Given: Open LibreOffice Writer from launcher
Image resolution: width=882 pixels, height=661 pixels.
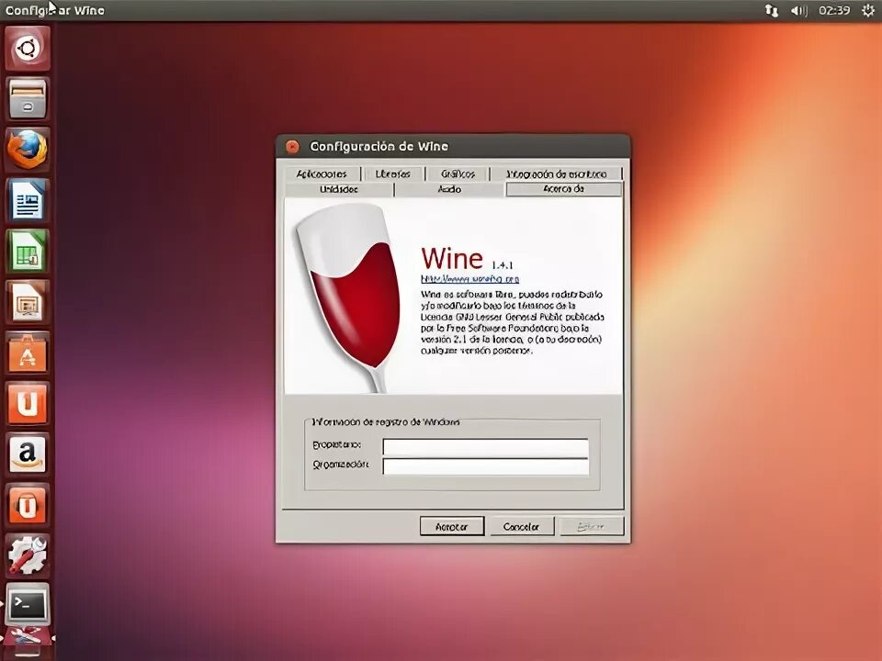Looking at the screenshot, I should point(28,200).
